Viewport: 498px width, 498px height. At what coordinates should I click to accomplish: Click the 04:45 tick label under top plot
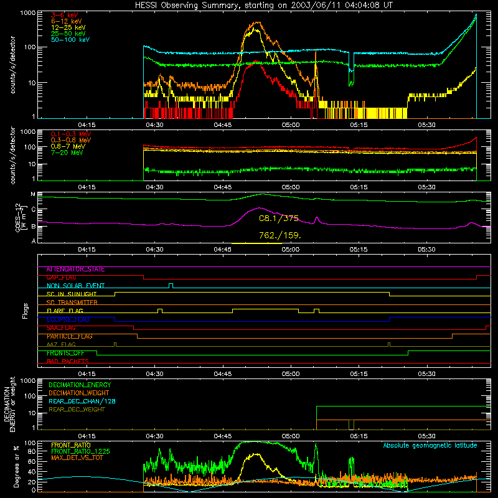pyautogui.click(x=223, y=125)
